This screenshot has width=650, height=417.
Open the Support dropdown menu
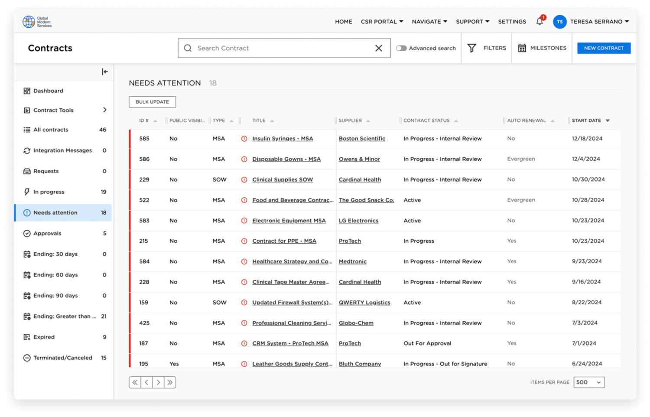[x=472, y=22]
